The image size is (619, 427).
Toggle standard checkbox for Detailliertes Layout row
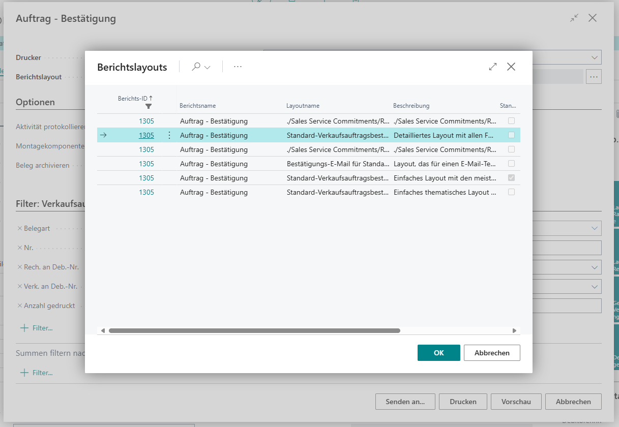(511, 135)
